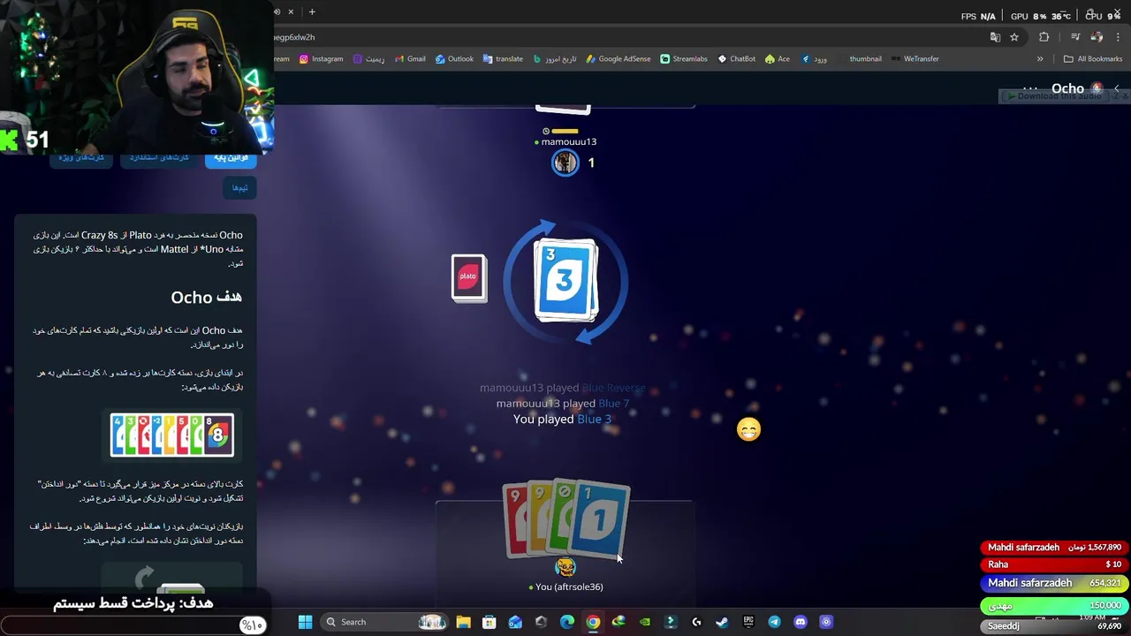Select the Basic Rules tab

coord(231,157)
